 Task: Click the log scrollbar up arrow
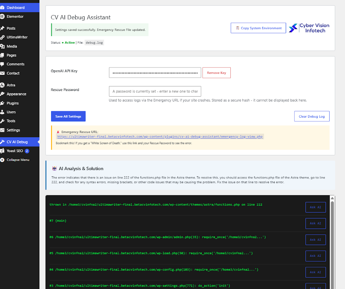pos(332,198)
